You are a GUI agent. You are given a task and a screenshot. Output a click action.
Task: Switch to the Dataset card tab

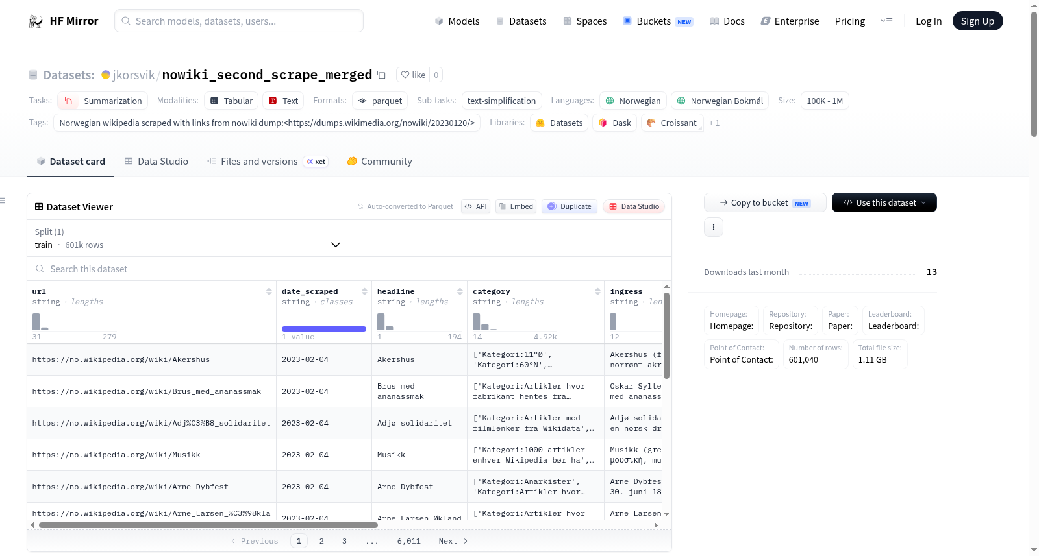coord(70,161)
